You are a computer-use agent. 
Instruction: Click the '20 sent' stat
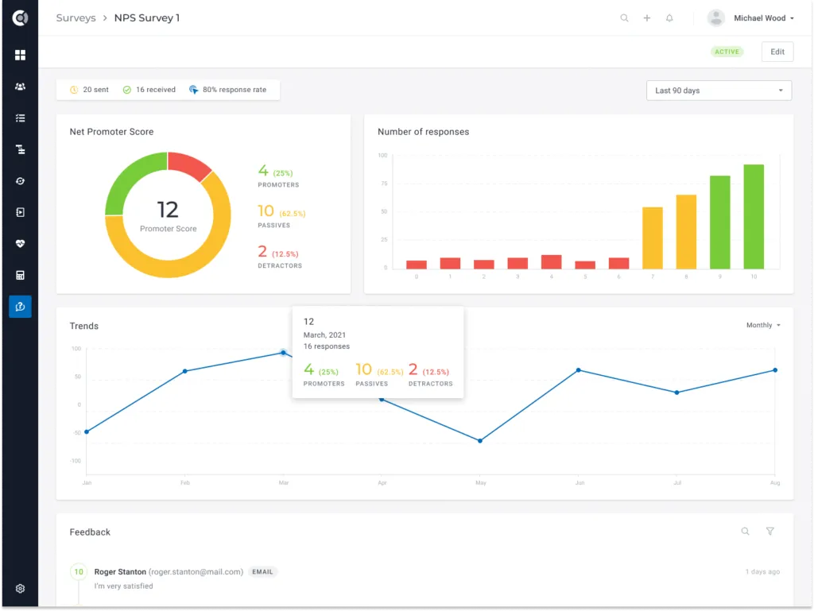(89, 90)
